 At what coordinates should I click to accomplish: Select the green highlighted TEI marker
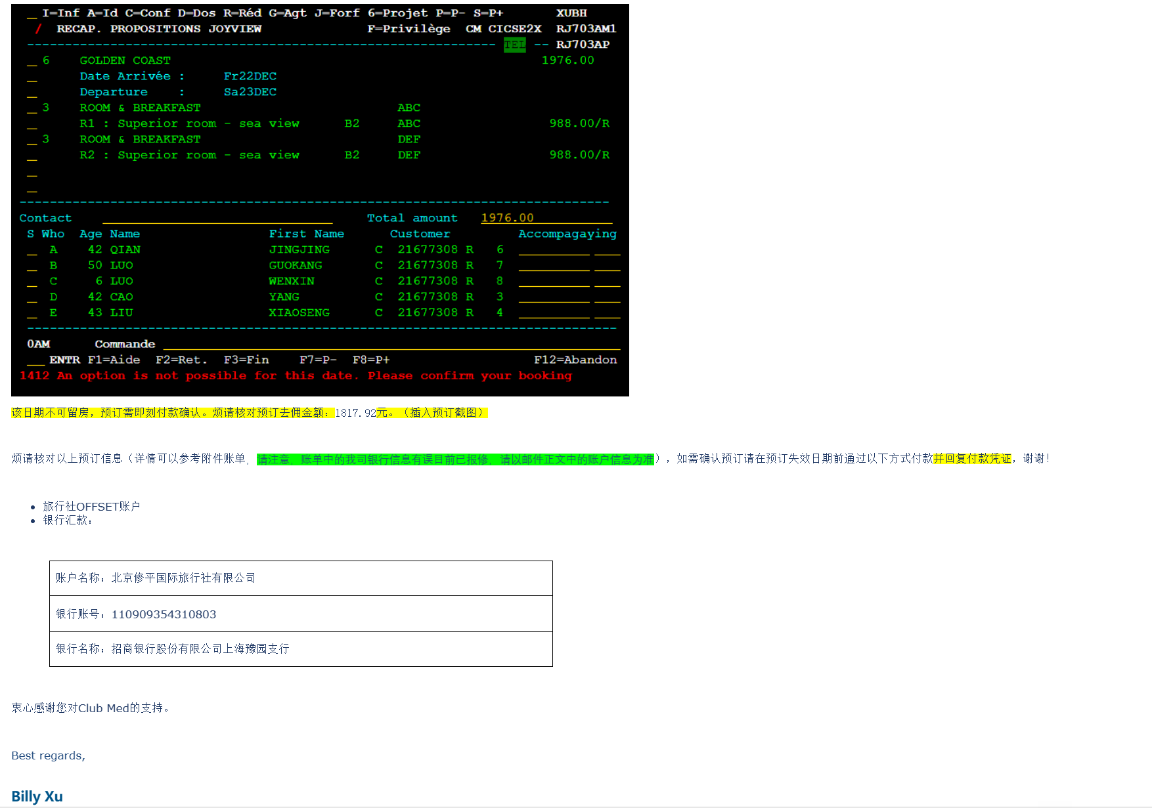click(514, 45)
